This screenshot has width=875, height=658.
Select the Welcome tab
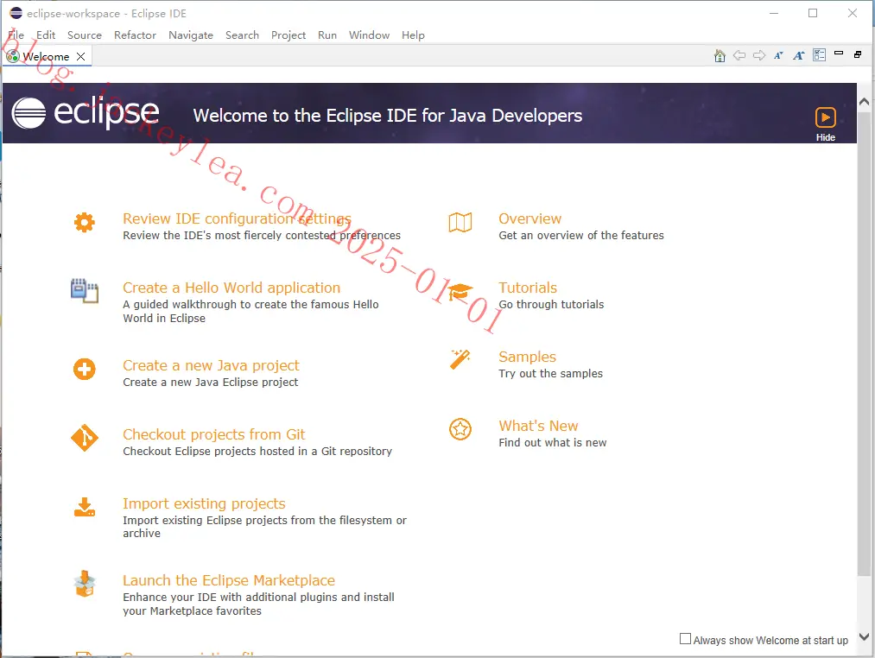tap(46, 56)
